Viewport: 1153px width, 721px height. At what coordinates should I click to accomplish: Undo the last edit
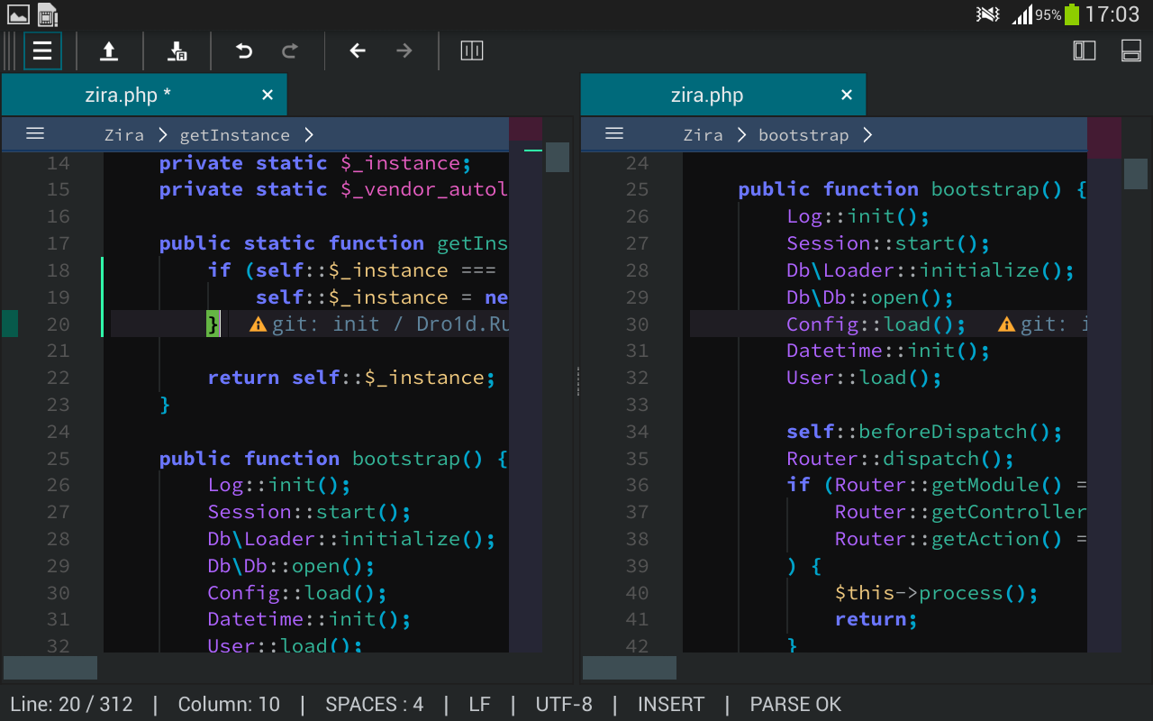click(244, 51)
